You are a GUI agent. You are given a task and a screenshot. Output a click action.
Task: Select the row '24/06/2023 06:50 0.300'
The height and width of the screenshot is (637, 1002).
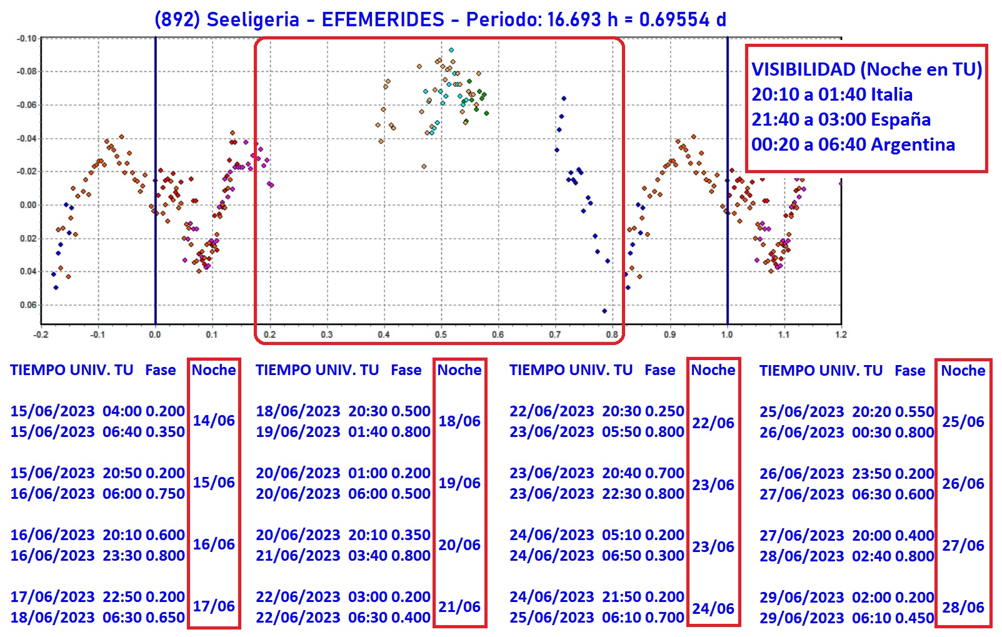[597, 556]
